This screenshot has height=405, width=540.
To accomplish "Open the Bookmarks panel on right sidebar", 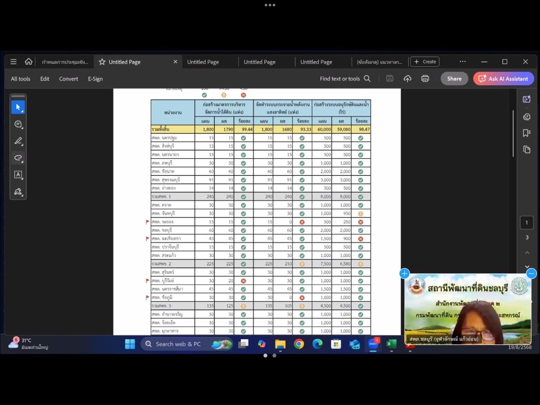I will [x=526, y=133].
